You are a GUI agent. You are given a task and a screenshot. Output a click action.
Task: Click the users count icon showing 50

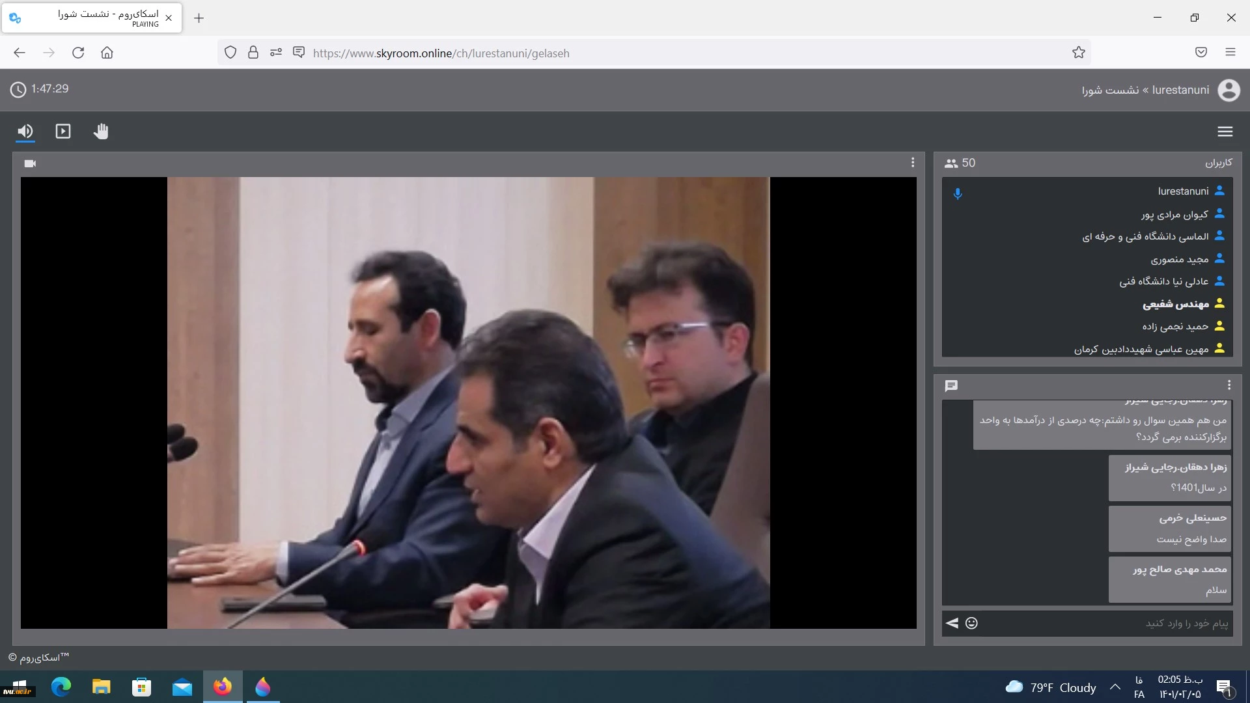tap(952, 163)
